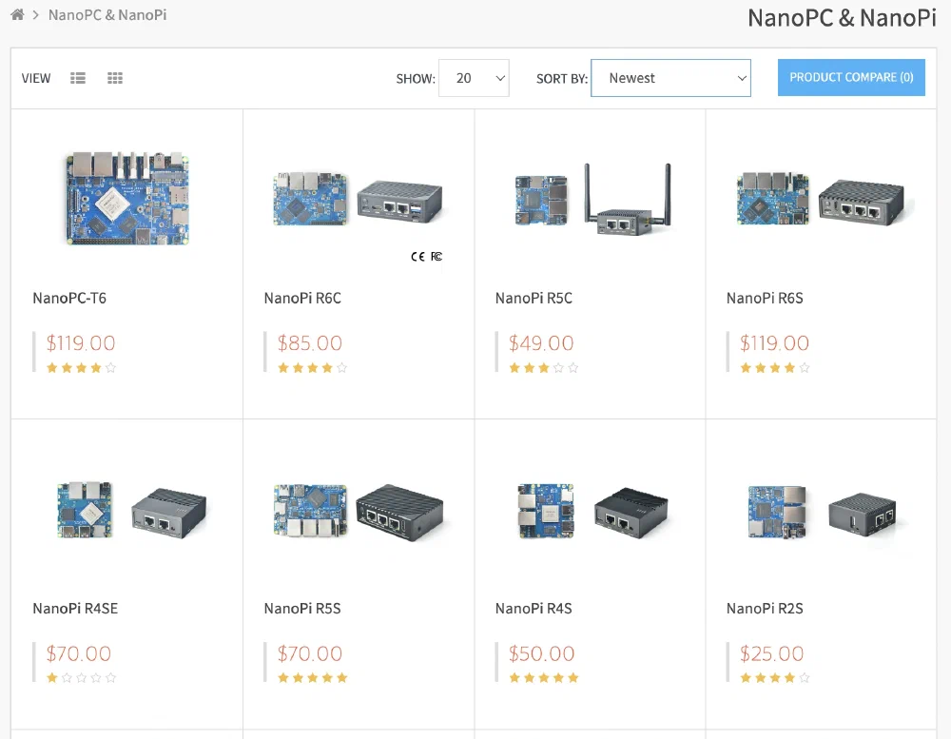This screenshot has height=739, width=951.
Task: Click the $70.00 price of NanoPi R4SE
Action: [x=79, y=653]
